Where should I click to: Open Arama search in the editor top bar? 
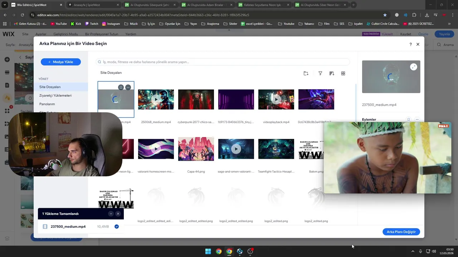(x=445, y=45)
